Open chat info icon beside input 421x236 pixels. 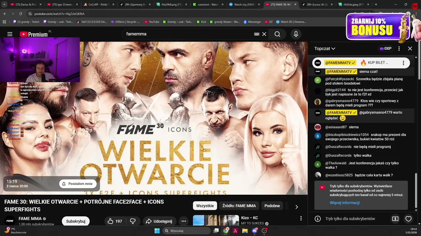317,219
